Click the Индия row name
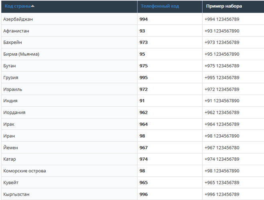Viewport: 264px width, 200px height. pos(10,101)
